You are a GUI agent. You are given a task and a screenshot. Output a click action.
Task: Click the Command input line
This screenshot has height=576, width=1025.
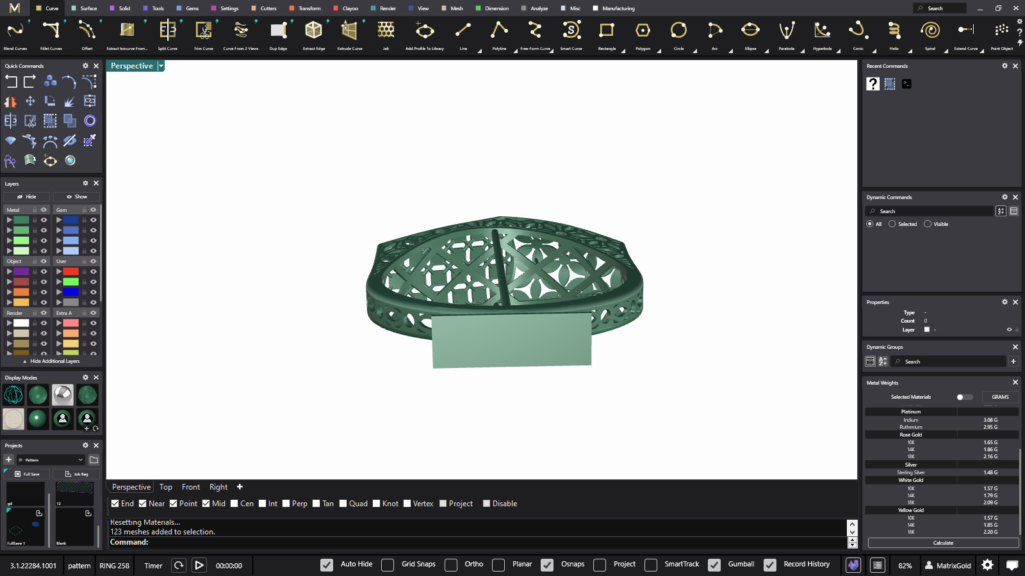[x=477, y=542]
